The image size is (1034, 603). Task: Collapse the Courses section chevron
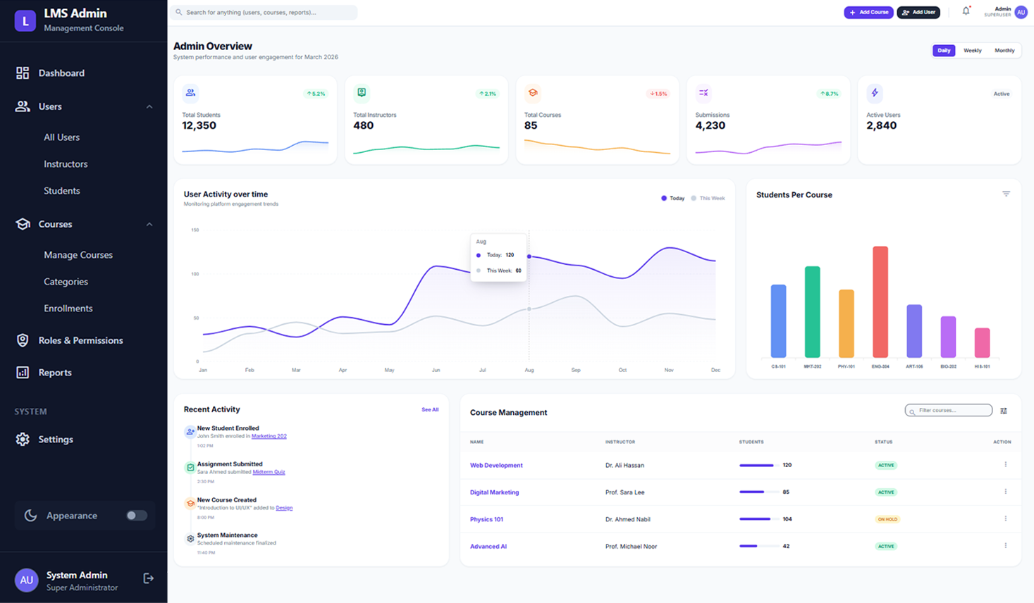pyautogui.click(x=149, y=225)
